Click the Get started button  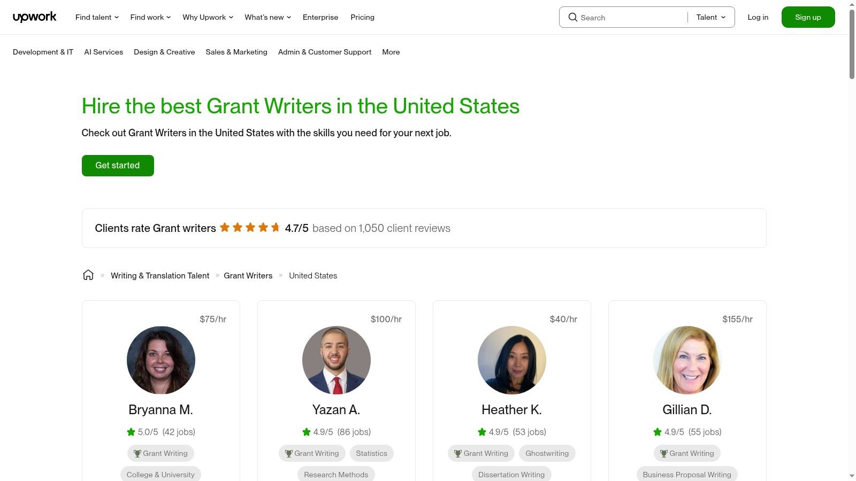[x=118, y=166]
